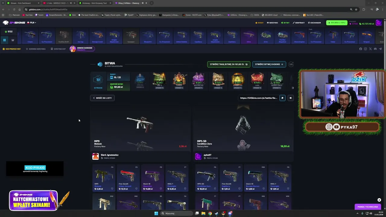The height and width of the screenshot is (217, 386).
Task: Select Five-SeveN Capillary drop card
Action: (231, 178)
